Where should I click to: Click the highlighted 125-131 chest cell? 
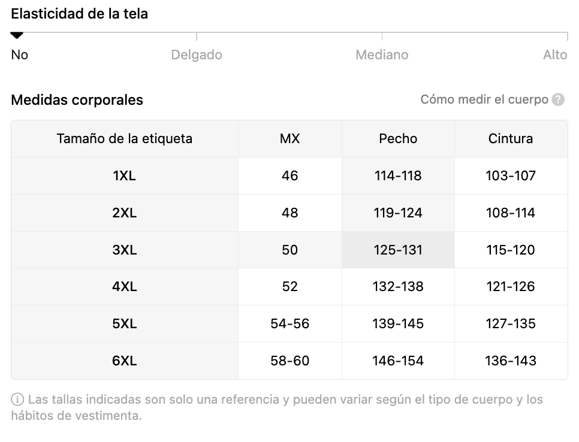click(x=398, y=250)
